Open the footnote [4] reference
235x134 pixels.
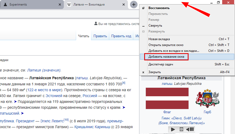coord(124,83)
